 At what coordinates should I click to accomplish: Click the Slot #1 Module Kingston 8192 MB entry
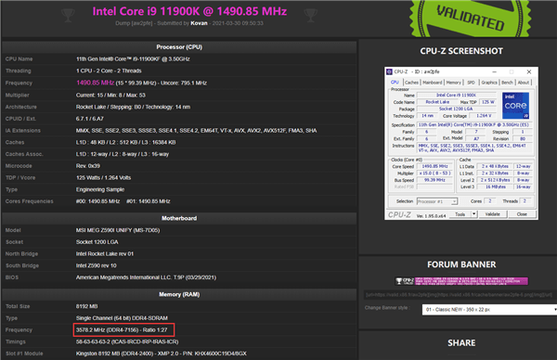pos(162,354)
